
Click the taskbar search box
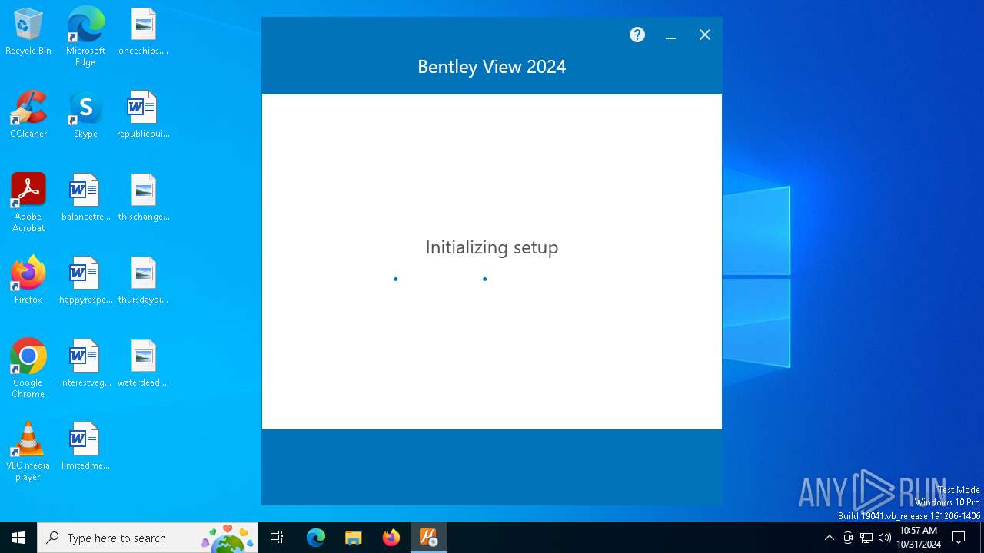(148, 538)
